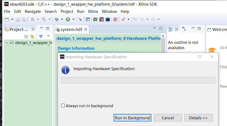Click the Save All toolbar icon
The width and height of the screenshot is (227, 126).
point(24,19)
